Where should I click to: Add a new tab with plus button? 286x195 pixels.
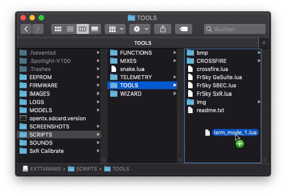click(x=264, y=43)
